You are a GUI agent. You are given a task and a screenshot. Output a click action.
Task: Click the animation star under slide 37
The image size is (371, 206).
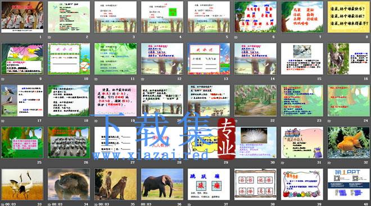pyautogui.click(x=189, y=204)
